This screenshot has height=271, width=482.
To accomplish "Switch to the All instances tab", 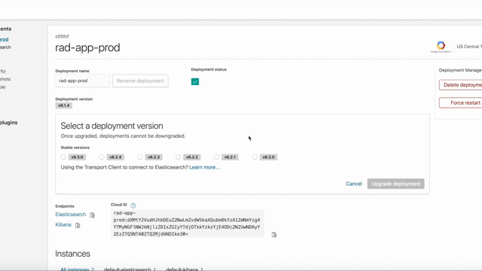I will click(x=77, y=269).
